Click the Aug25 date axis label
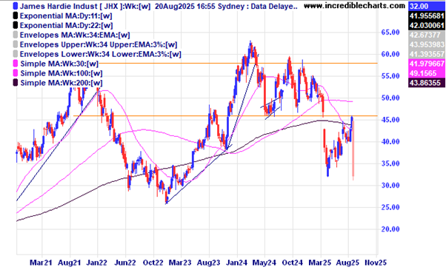 pos(348,263)
